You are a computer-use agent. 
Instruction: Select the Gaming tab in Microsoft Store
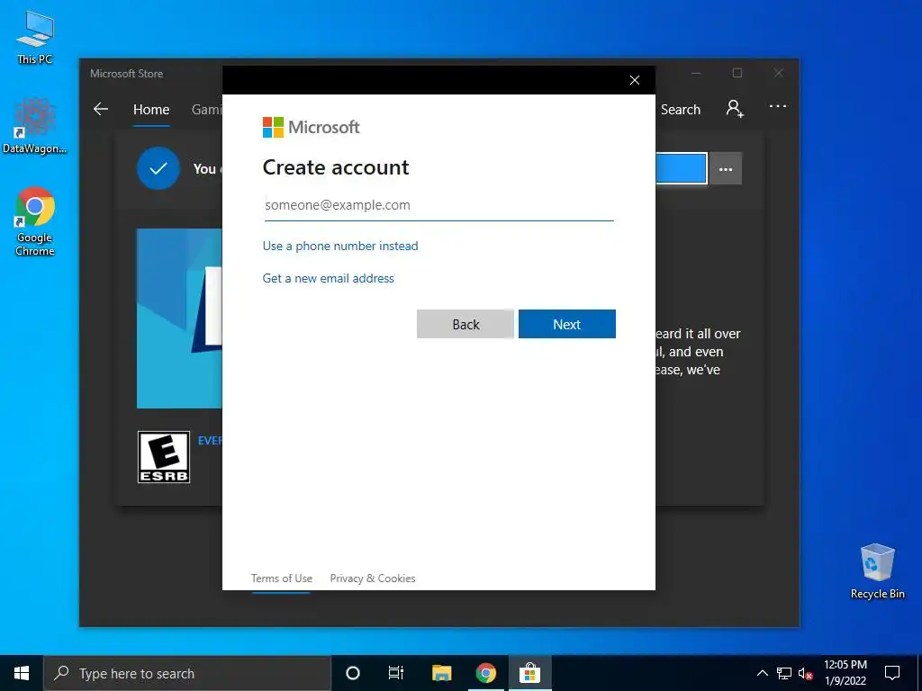tap(206, 110)
